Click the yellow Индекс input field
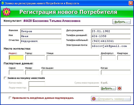This screenshot has width=134, height=105. 16,57
